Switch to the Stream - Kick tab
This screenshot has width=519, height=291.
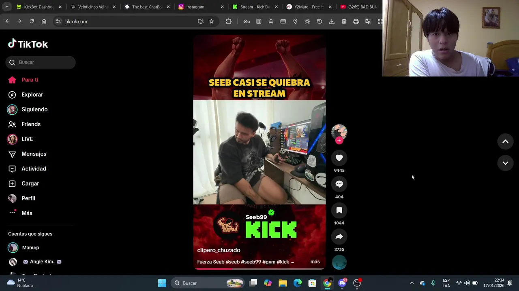(255, 7)
